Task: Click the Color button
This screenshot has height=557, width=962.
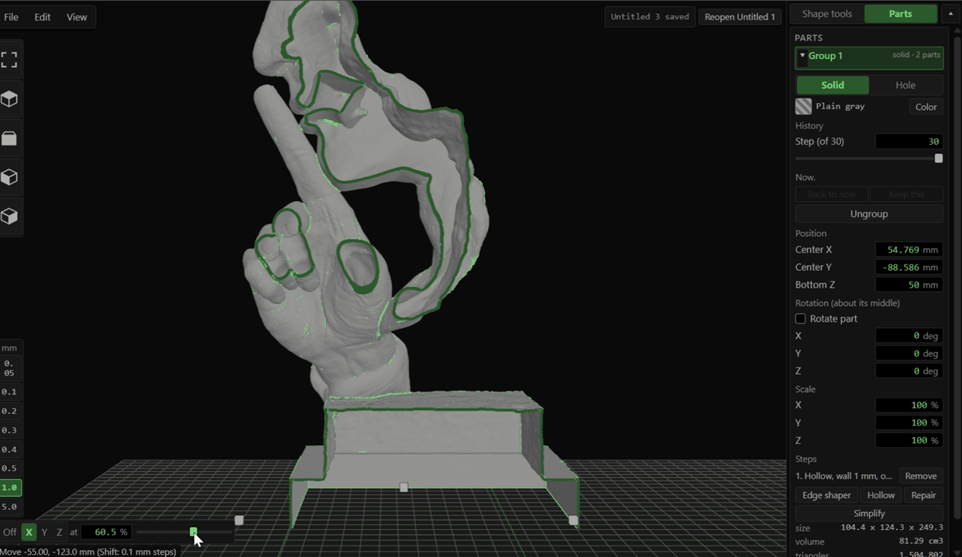Action: click(x=926, y=107)
